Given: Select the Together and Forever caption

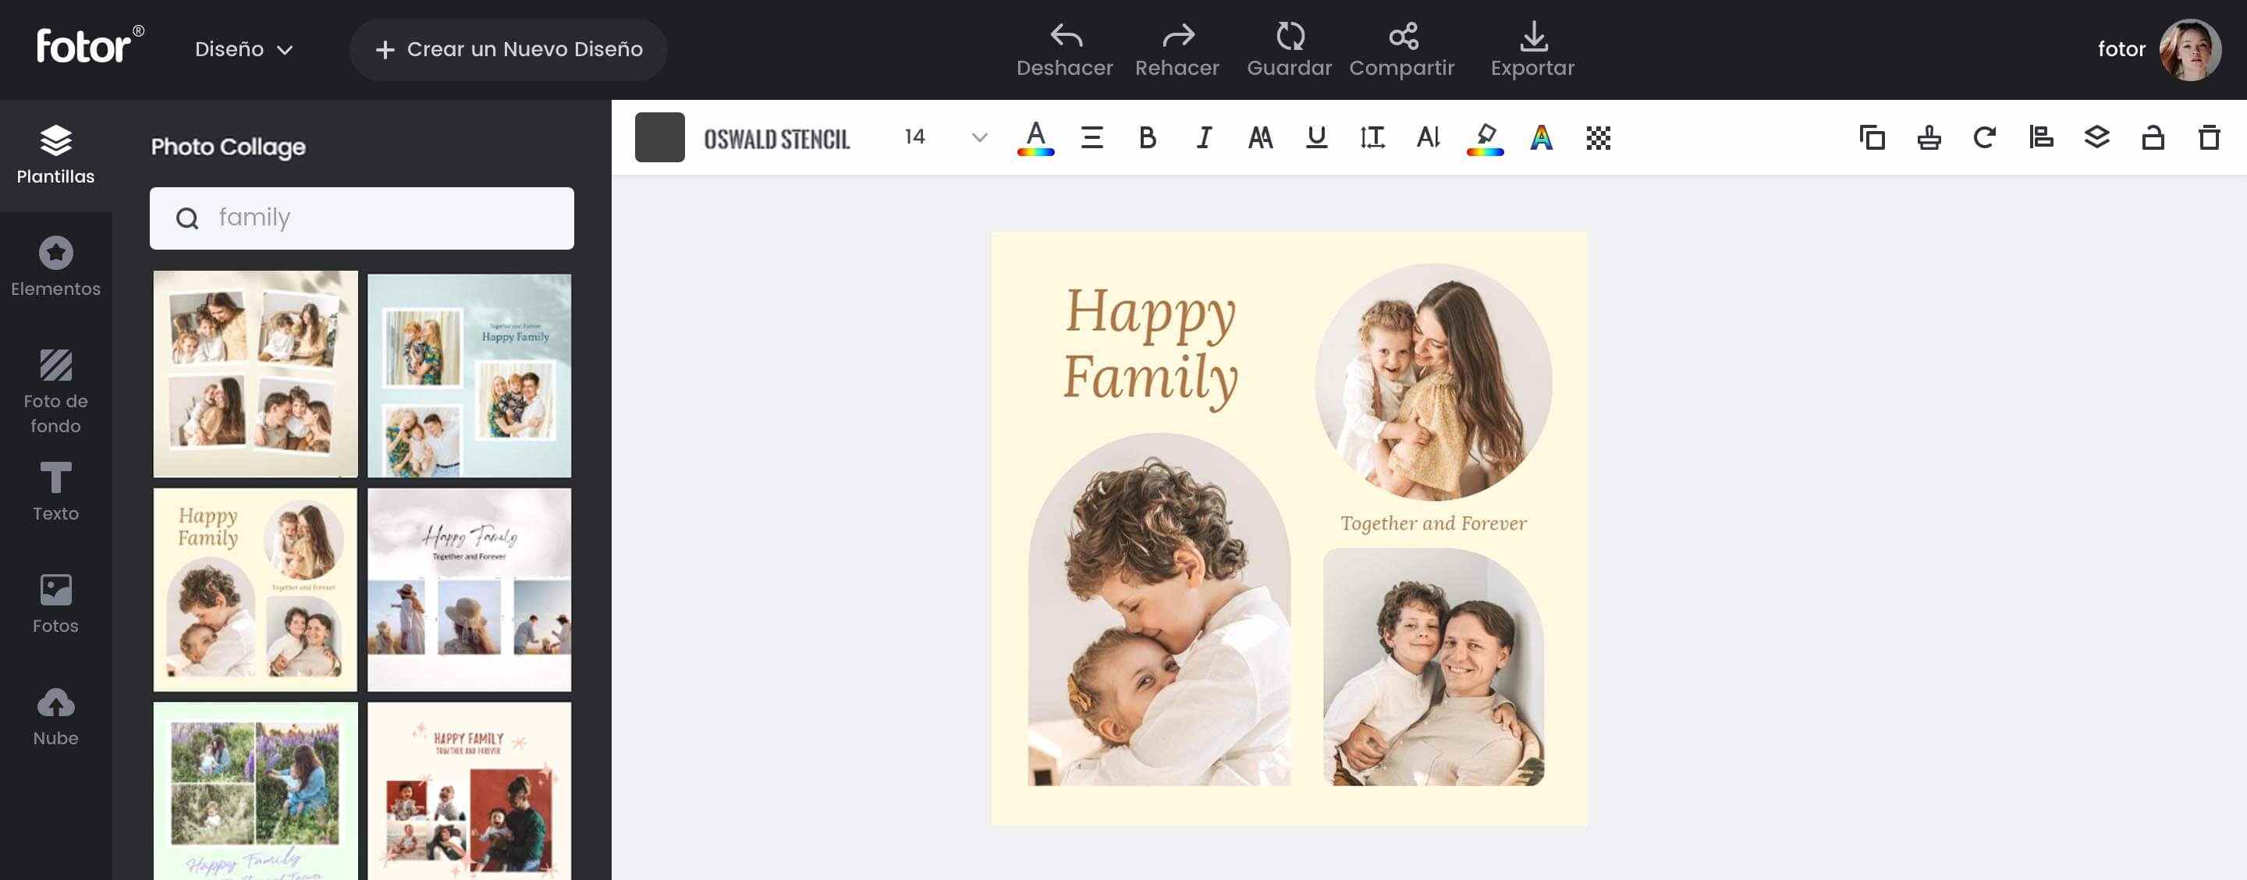Looking at the screenshot, I should coord(1433,523).
